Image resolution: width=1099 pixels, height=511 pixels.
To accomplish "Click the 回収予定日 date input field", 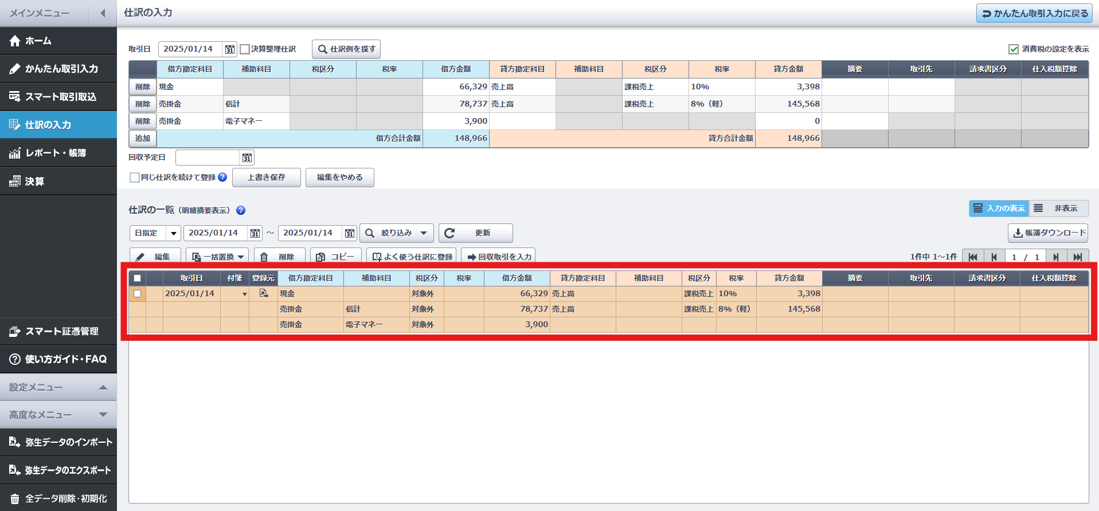I will click(207, 158).
